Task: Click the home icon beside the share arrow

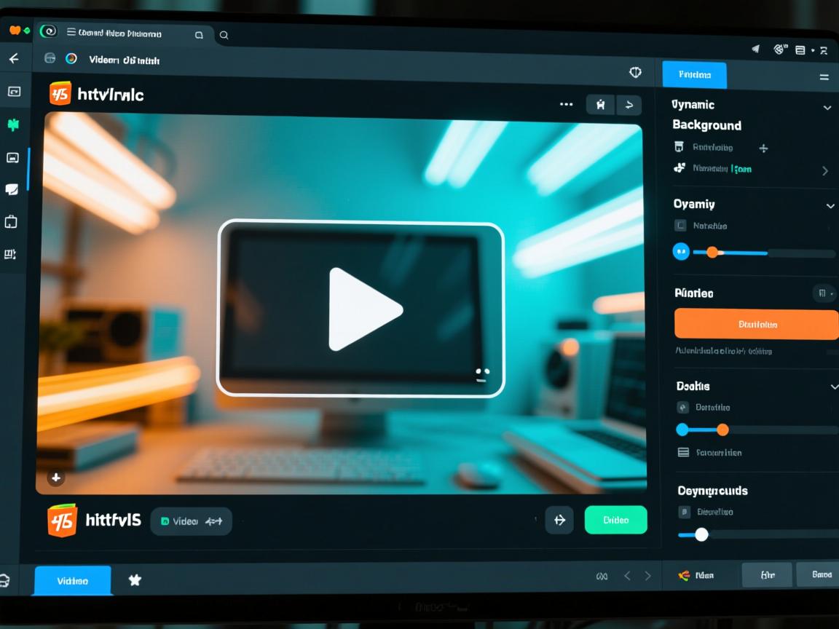Action: [x=600, y=105]
